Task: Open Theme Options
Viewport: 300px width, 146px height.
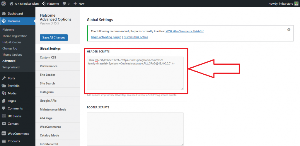Action: click(12, 54)
